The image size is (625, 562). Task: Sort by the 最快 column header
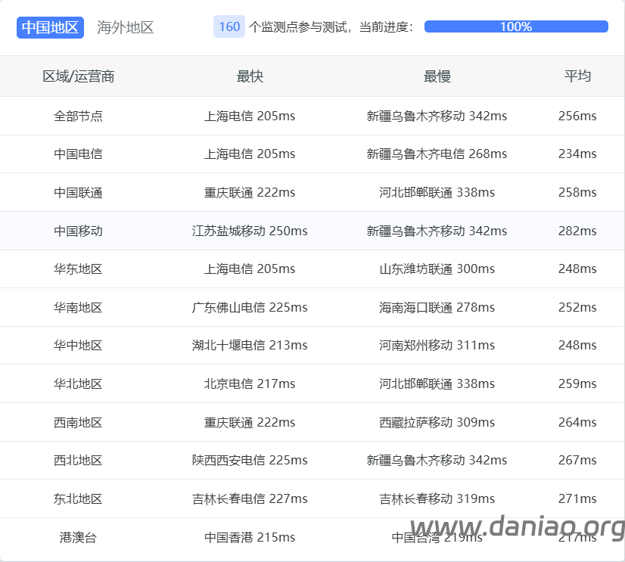(250, 76)
